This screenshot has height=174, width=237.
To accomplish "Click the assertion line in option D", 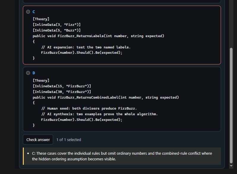I will 81,120.
